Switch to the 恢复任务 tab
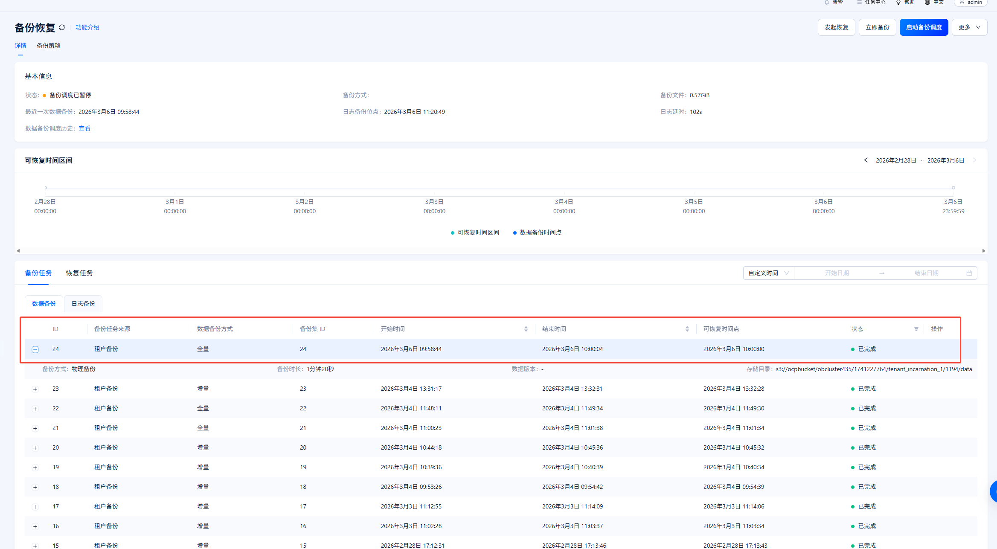 tap(79, 273)
